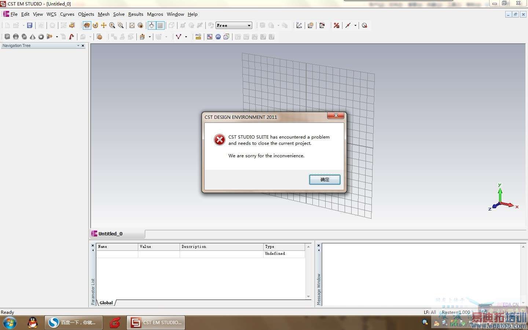Select the curve polygon tool

(179, 37)
